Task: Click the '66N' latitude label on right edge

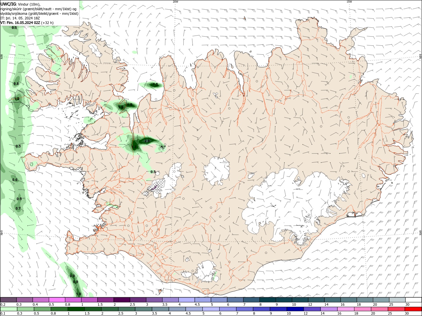Action: point(420,57)
